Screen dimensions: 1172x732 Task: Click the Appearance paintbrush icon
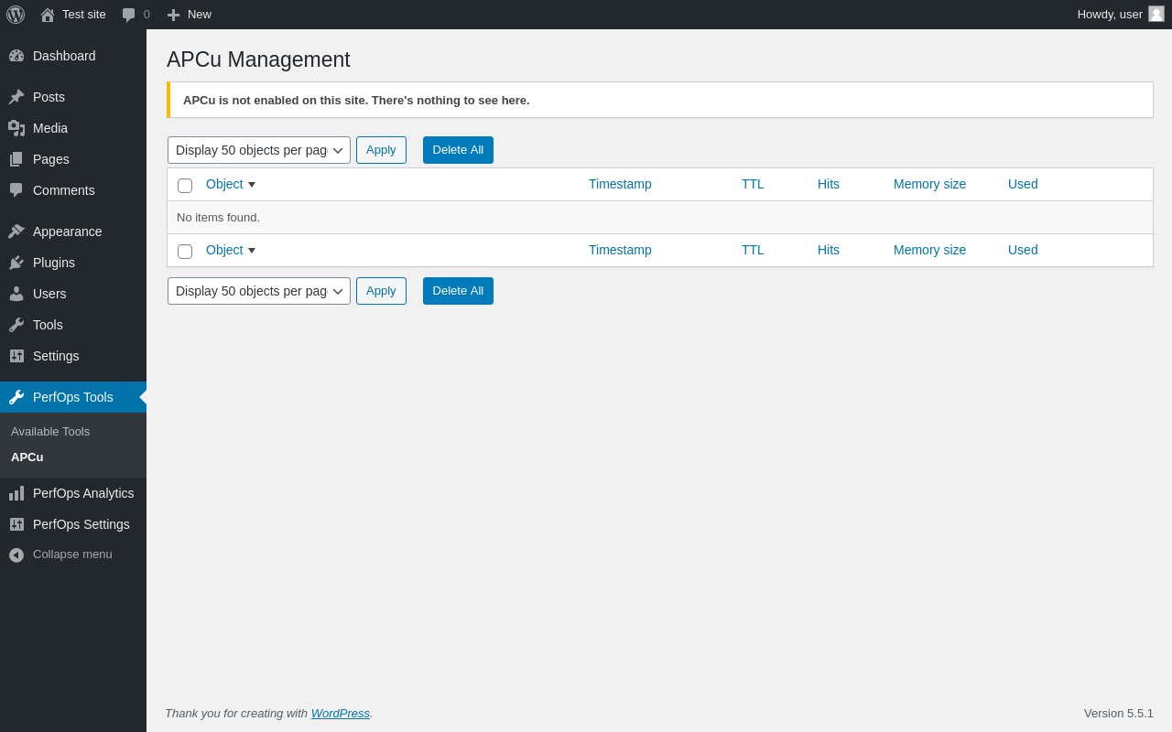[16, 231]
